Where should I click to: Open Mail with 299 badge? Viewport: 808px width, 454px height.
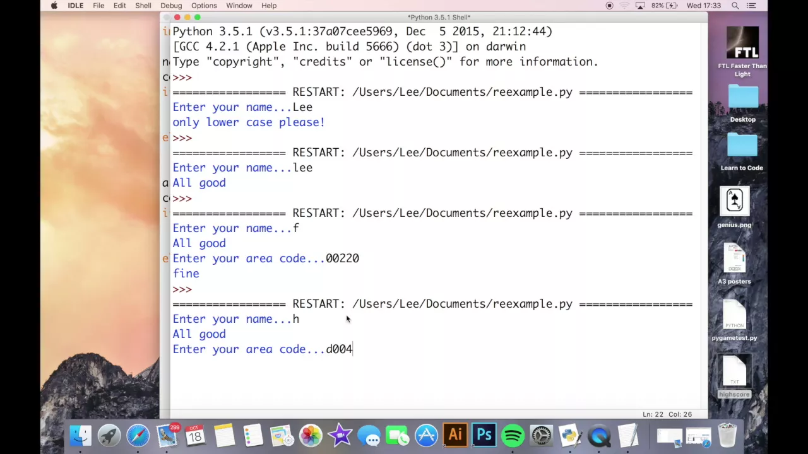click(167, 436)
